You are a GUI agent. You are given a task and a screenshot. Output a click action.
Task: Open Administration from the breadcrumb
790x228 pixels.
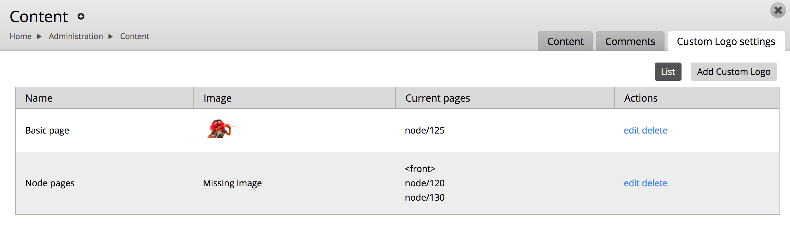tap(76, 36)
